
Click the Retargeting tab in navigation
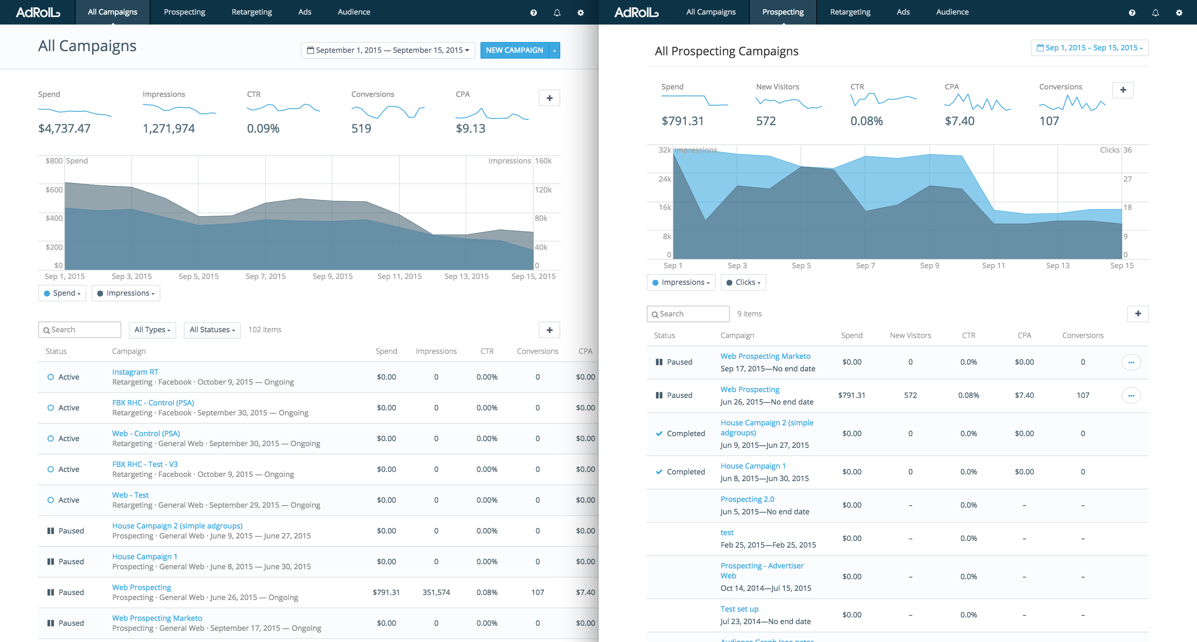pos(251,12)
